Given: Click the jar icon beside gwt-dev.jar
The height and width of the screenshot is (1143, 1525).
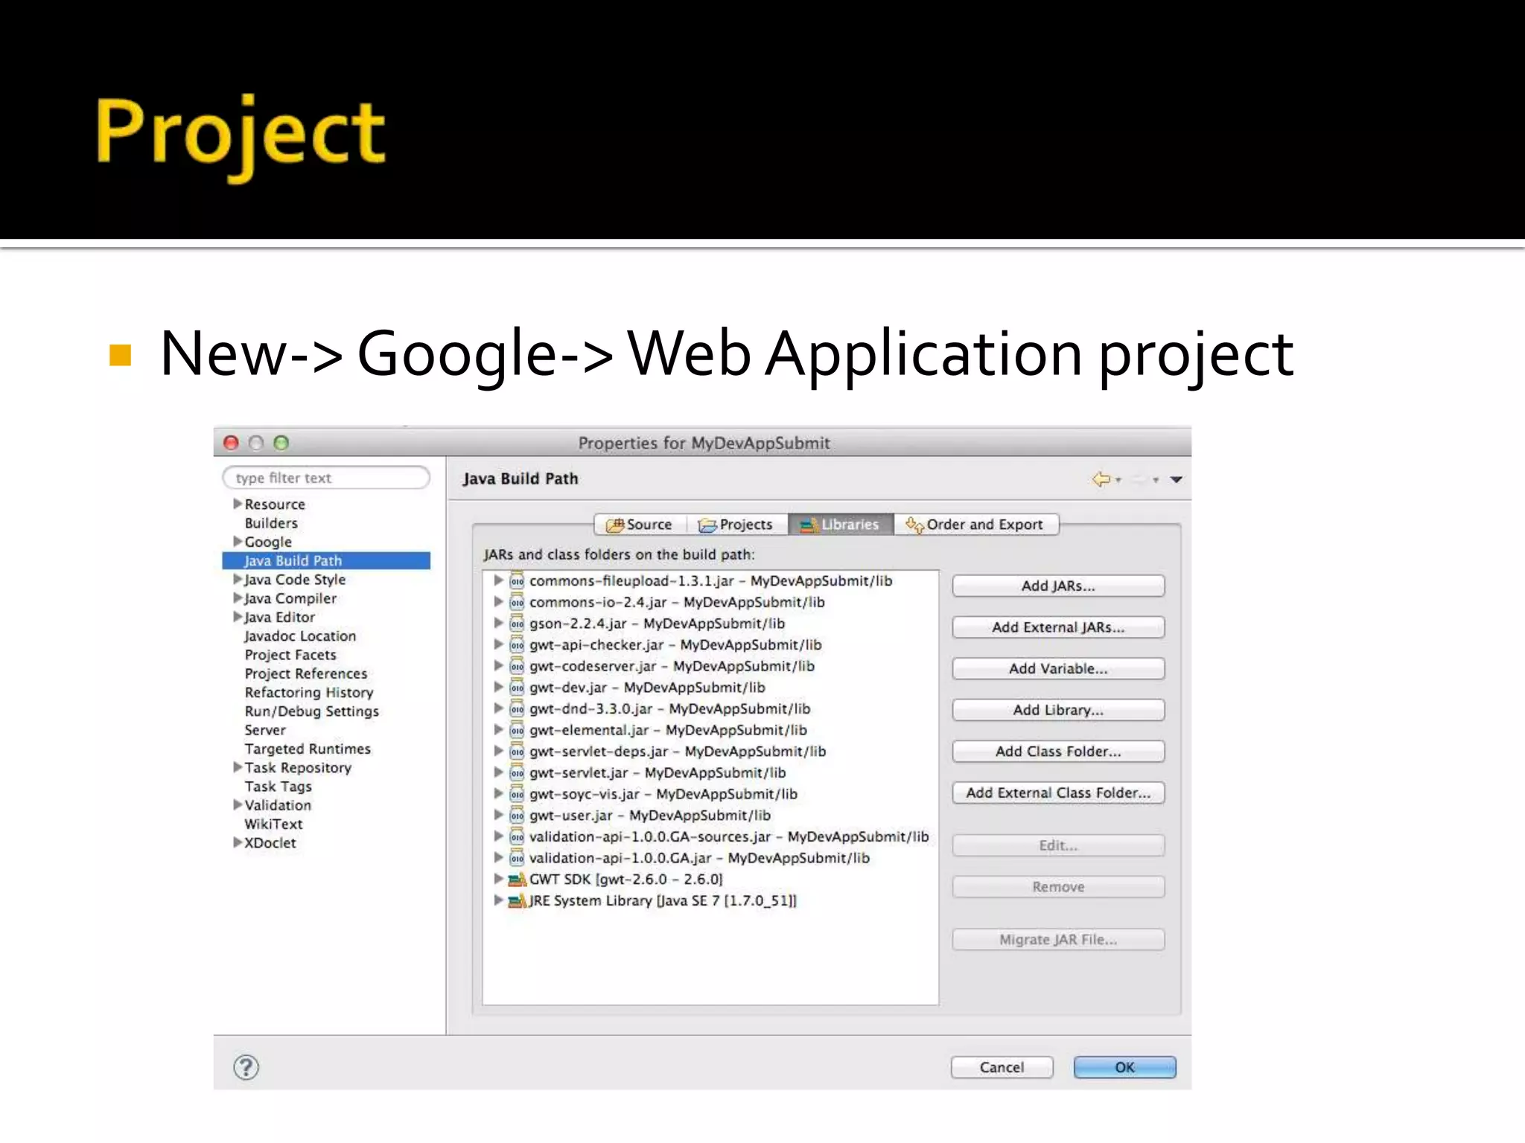Looking at the screenshot, I should (x=517, y=688).
